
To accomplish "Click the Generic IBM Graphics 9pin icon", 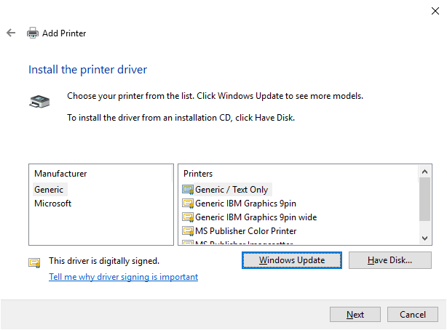I will [x=188, y=204].
